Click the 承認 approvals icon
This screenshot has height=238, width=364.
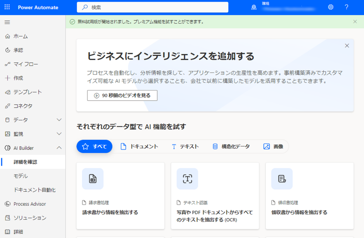(8, 50)
